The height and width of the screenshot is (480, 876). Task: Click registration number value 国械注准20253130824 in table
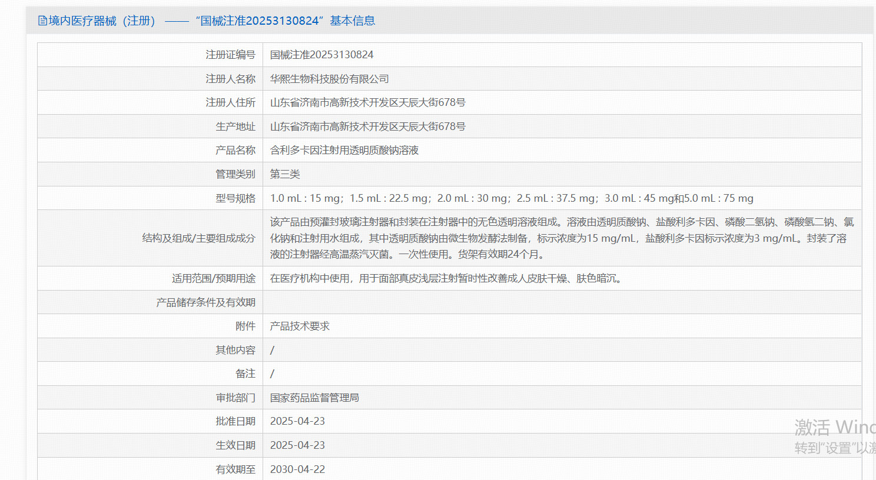point(321,55)
